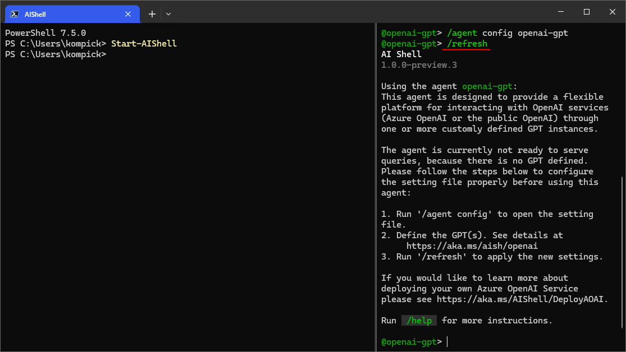
Task: Click the 'AI Shell' title text
Action: [x=401, y=54]
